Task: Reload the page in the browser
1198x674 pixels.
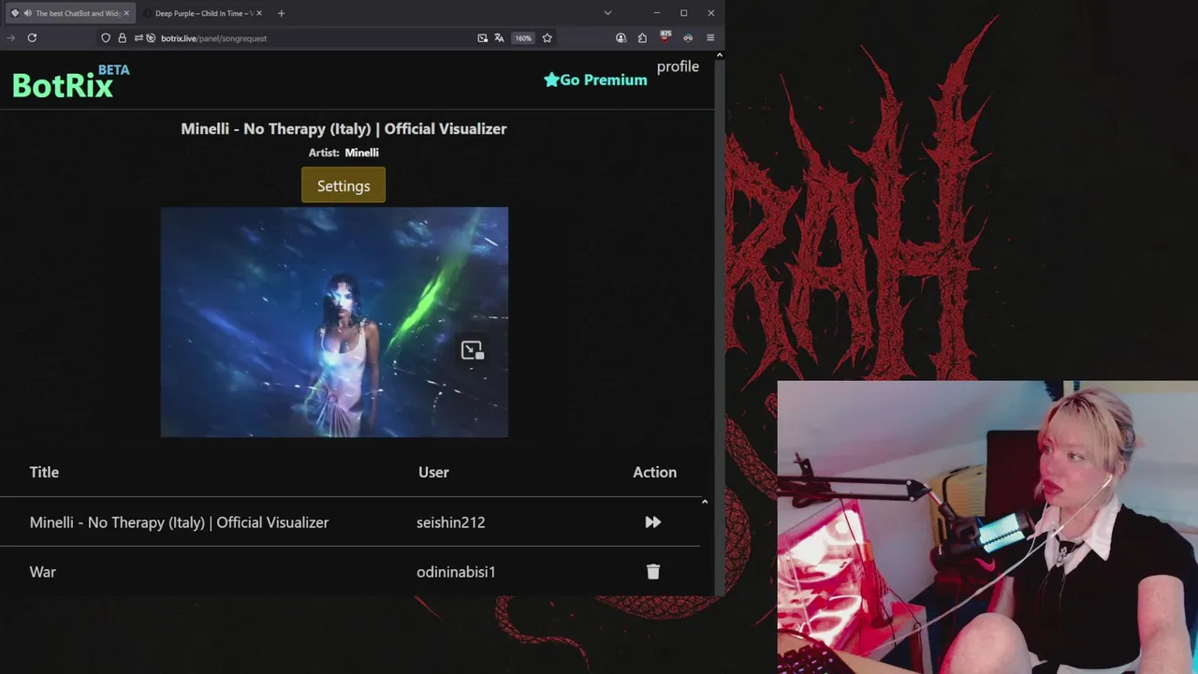Action: [x=32, y=38]
